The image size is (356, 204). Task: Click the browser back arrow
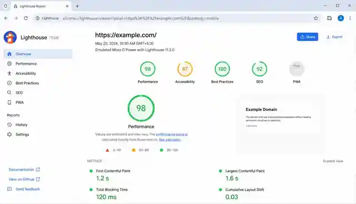pos(6,18)
